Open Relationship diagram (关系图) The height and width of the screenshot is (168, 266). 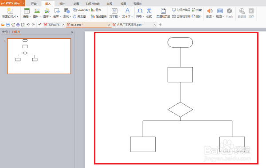(79, 16)
